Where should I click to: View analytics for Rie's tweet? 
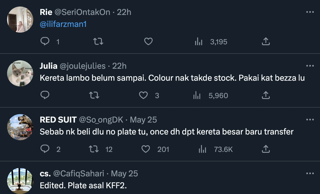[199, 42]
